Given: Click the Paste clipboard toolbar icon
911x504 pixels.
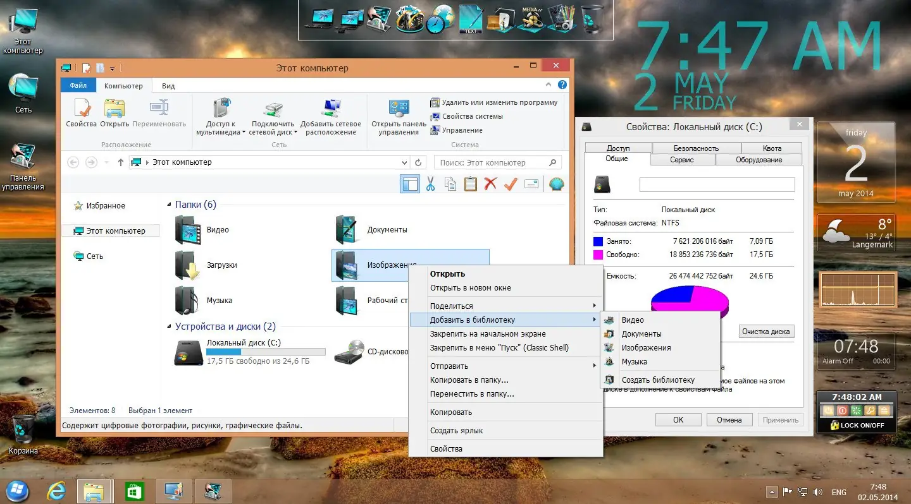Looking at the screenshot, I should [x=470, y=184].
